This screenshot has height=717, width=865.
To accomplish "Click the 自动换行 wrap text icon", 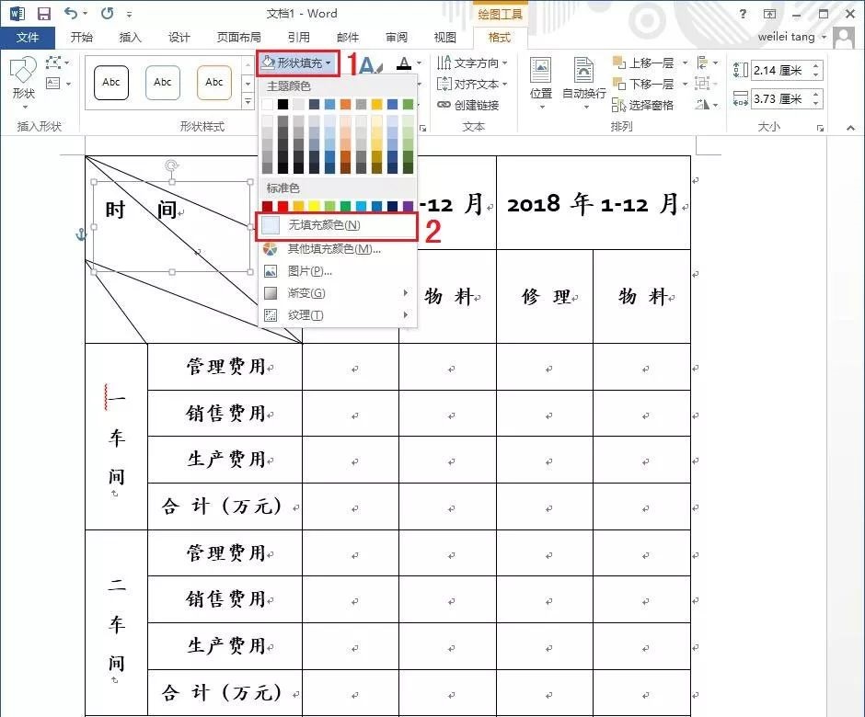I will point(584,78).
